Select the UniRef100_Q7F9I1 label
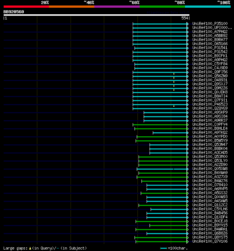Screen dimensions: 234x251 [x=210, y=100]
